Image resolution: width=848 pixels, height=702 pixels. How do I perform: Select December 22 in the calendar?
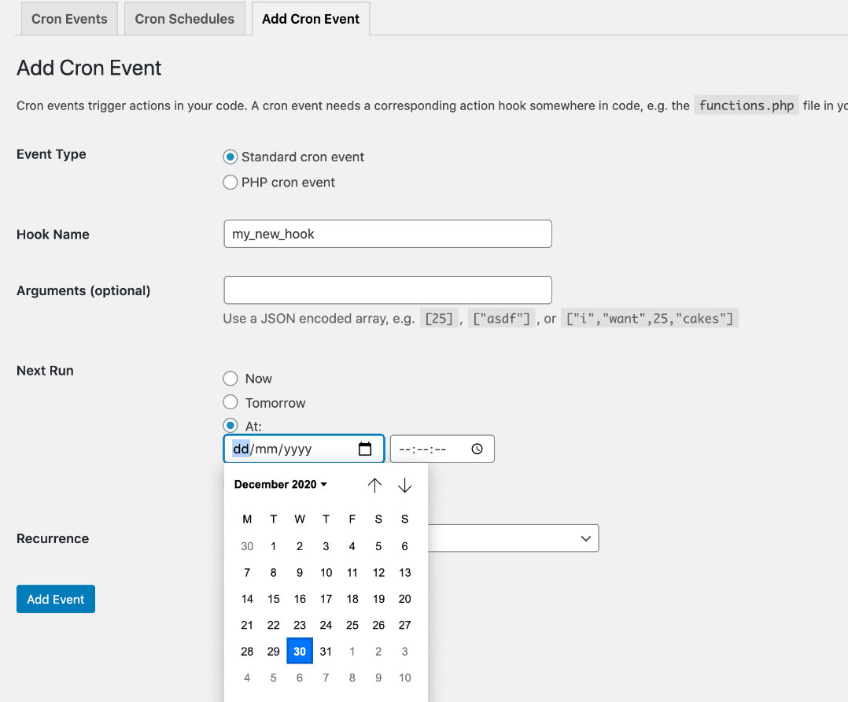pyautogui.click(x=273, y=625)
